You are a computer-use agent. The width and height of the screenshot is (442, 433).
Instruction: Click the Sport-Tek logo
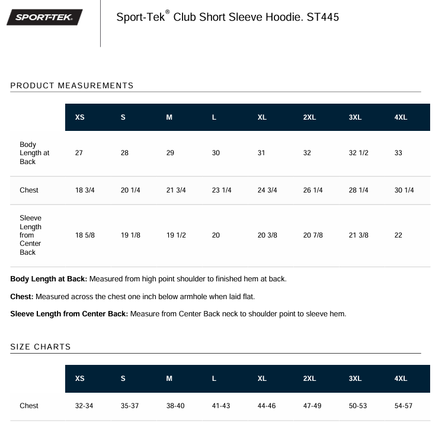[x=44, y=18]
